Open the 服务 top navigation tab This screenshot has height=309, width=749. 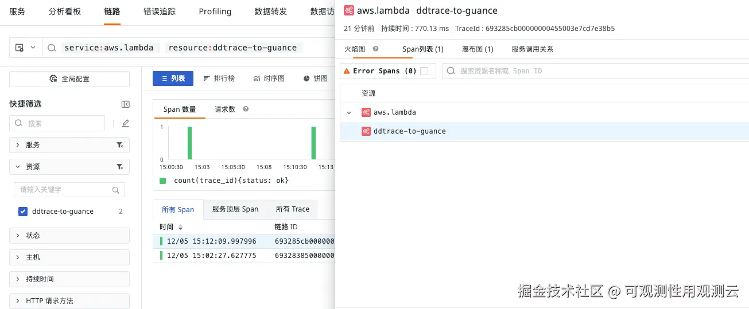tap(17, 11)
